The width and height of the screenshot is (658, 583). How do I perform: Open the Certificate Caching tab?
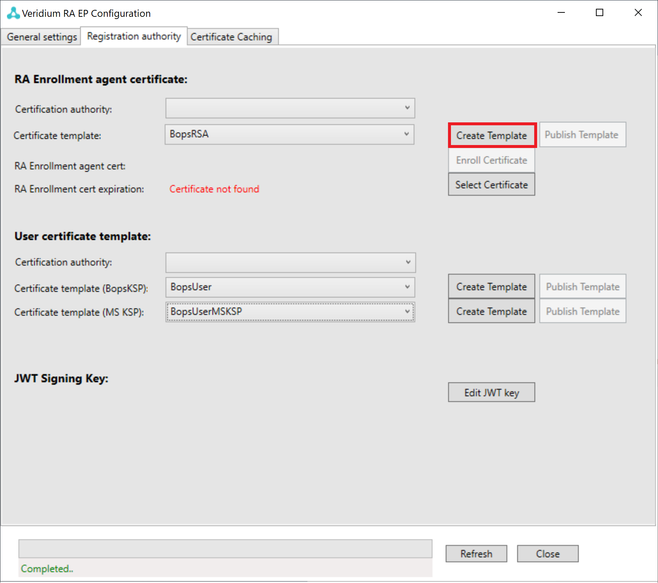point(231,37)
